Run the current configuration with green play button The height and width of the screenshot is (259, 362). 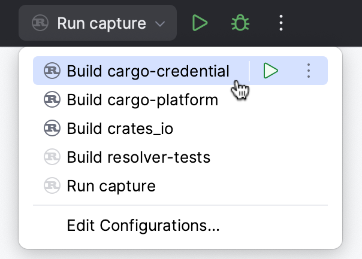(x=200, y=23)
